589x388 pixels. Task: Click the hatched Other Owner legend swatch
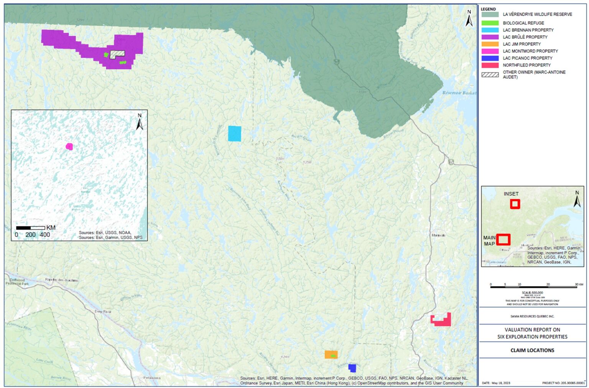490,75
